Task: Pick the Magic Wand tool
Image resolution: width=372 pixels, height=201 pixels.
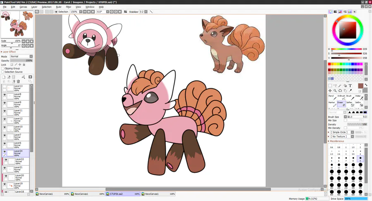Action: [x=340, y=85]
